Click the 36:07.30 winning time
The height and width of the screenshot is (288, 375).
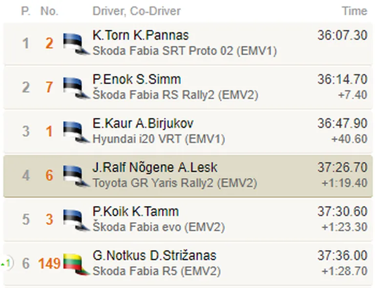coord(342,35)
